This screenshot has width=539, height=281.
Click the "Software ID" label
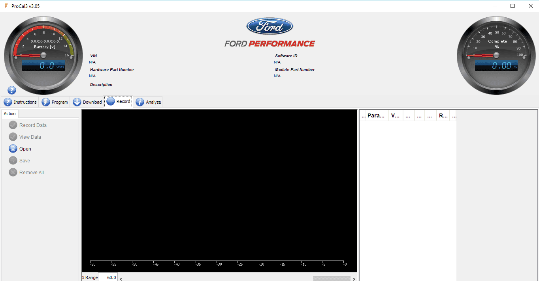pyautogui.click(x=286, y=56)
